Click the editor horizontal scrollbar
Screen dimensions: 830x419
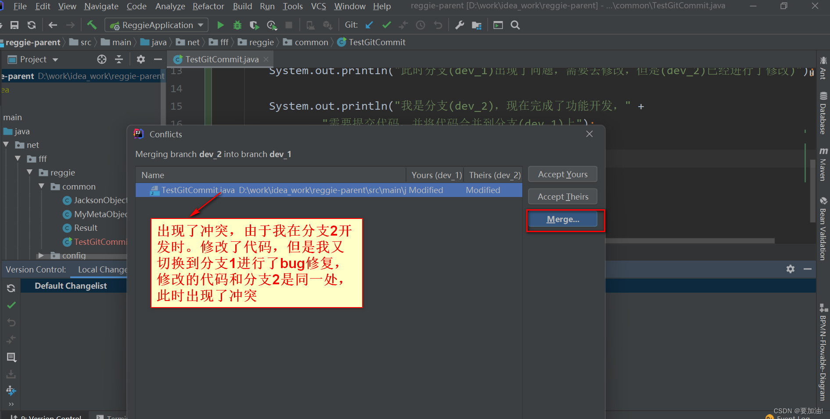click(690, 240)
